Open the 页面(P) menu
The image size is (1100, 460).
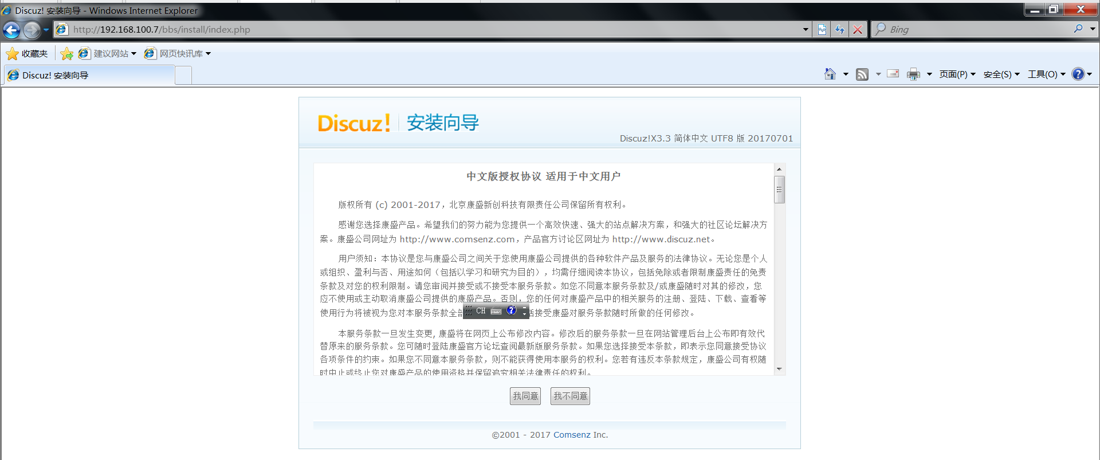click(x=957, y=74)
